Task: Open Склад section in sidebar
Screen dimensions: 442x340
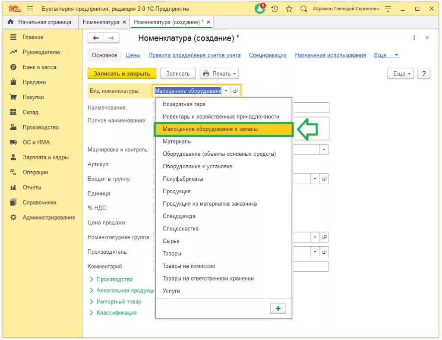Action: click(30, 112)
